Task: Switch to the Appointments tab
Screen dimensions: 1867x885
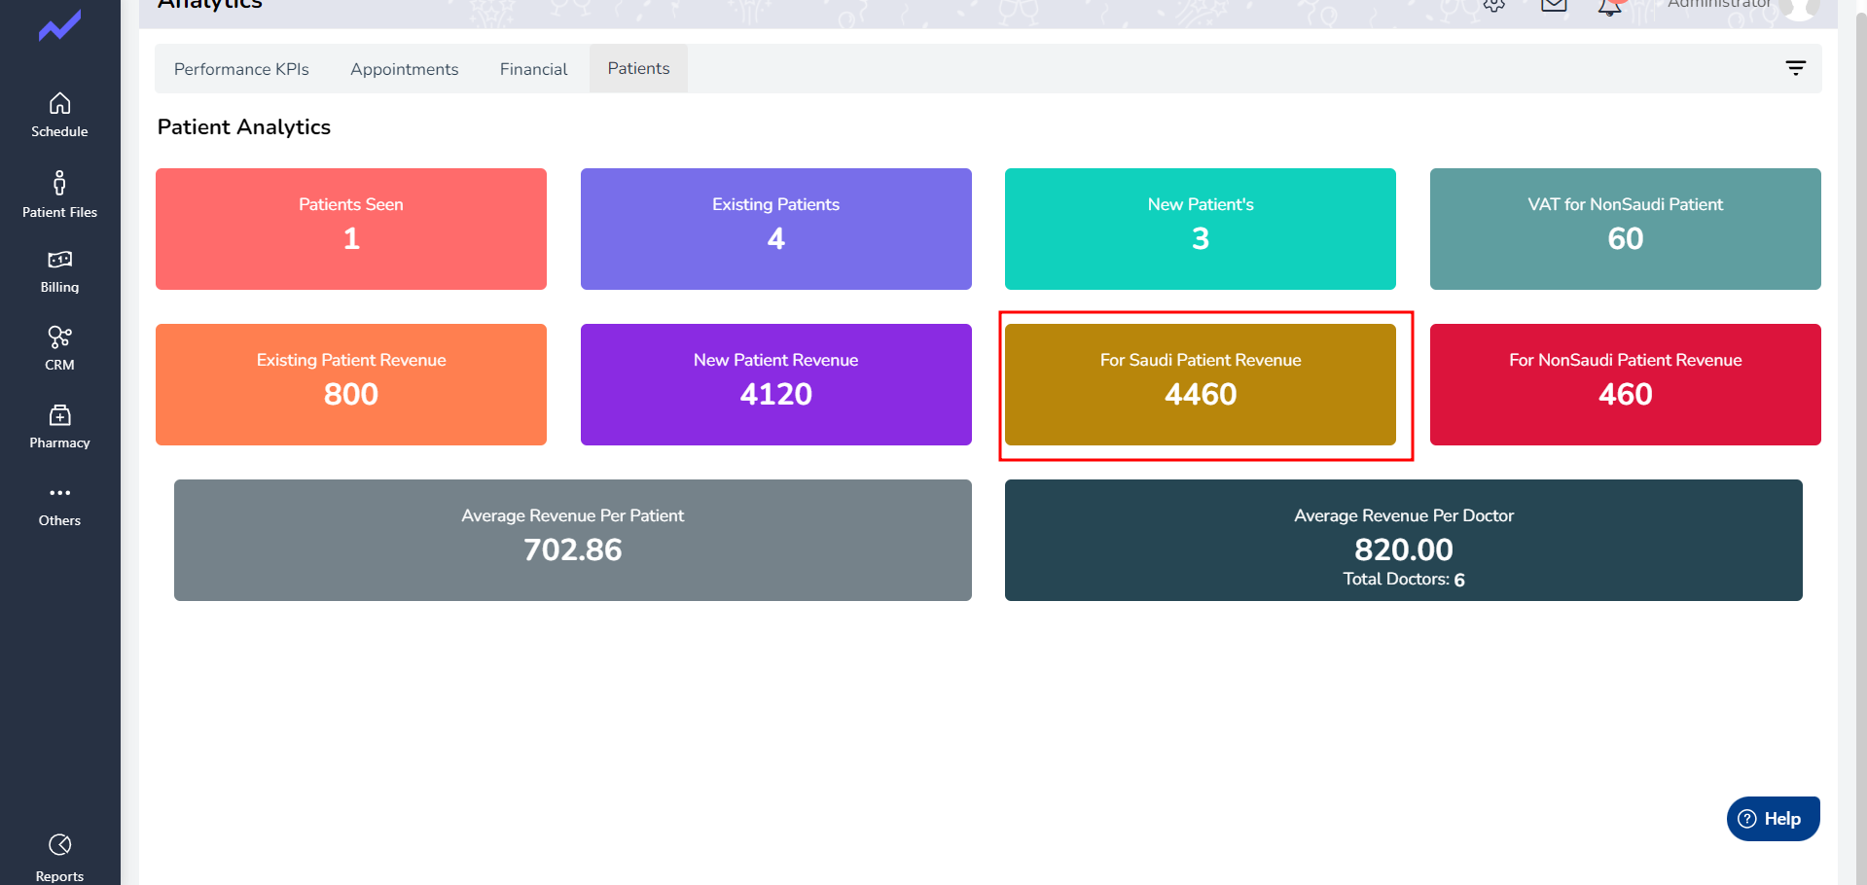Action: (404, 69)
